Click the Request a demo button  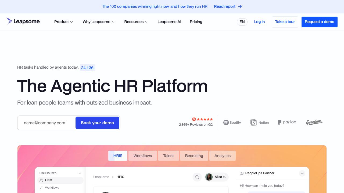[x=320, y=22]
